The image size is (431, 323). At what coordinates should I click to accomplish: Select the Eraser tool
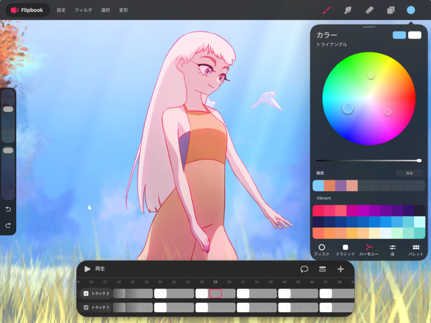[369, 10]
